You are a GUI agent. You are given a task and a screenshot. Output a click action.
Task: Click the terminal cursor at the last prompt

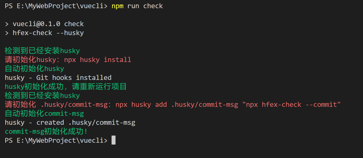(x=113, y=140)
